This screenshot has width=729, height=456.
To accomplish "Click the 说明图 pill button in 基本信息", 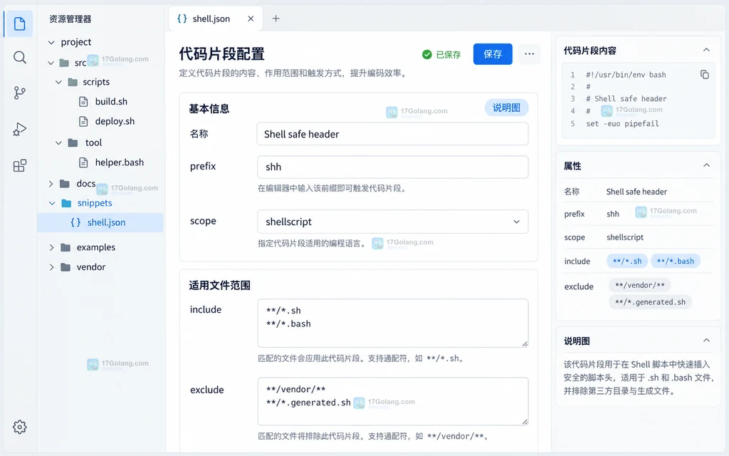I will tap(506, 108).
